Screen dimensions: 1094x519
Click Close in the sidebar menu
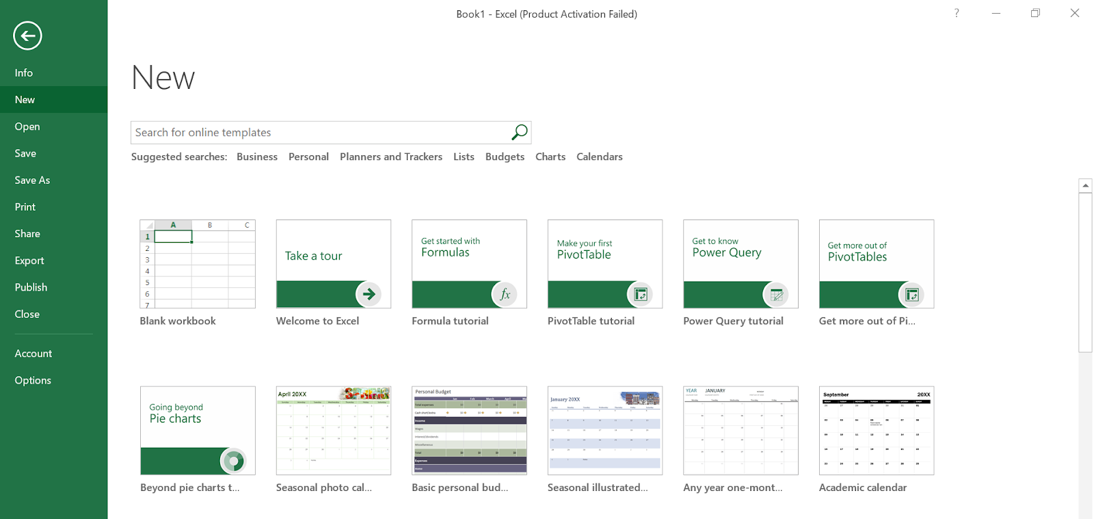[x=53, y=314]
